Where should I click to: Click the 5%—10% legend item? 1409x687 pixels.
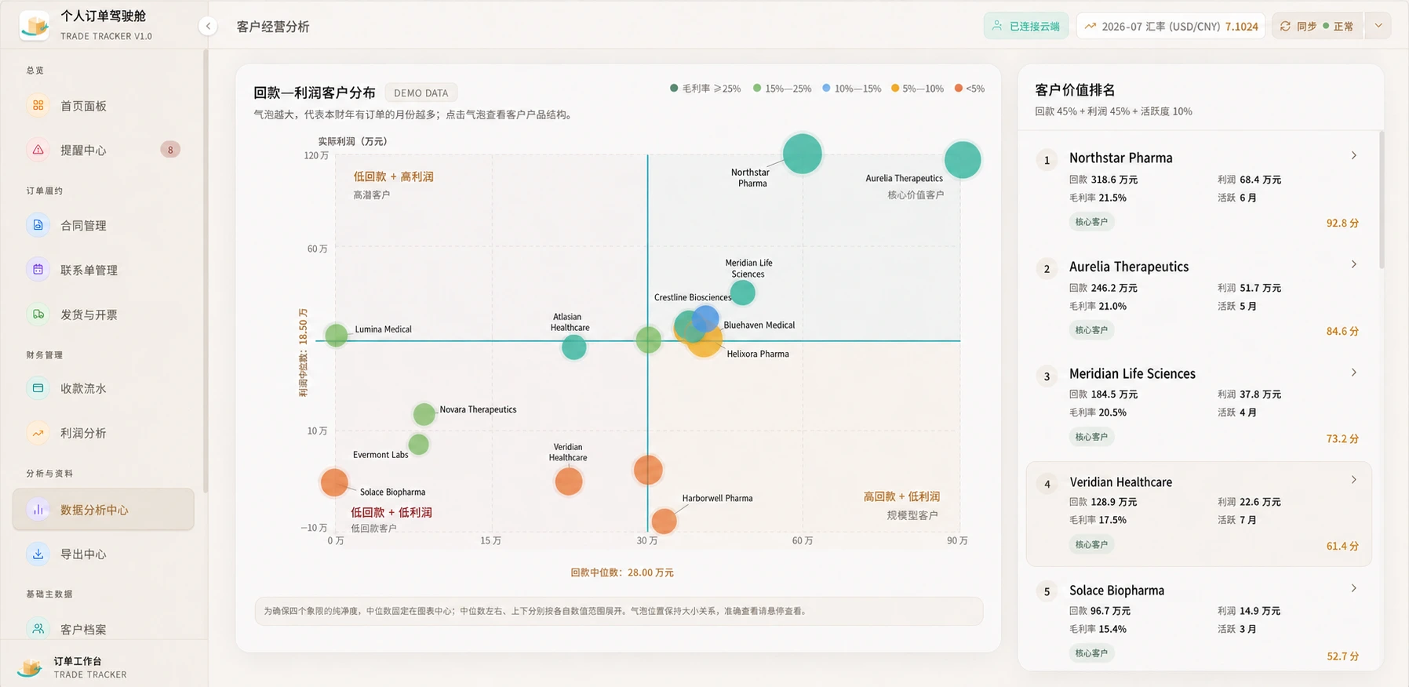pos(917,89)
